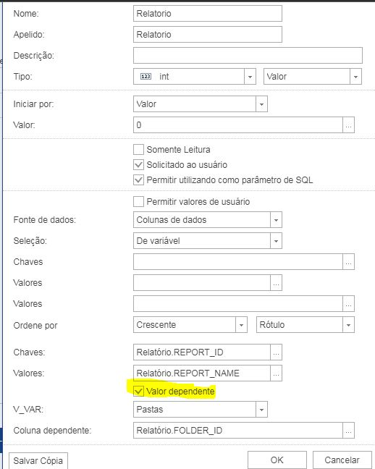
Task: Click the ellipsis next to Relatório.REPORT_NAME
Action: 276,373
